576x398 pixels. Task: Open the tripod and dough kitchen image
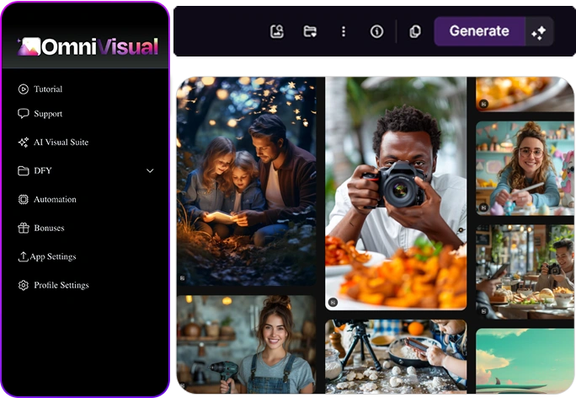[396, 356]
